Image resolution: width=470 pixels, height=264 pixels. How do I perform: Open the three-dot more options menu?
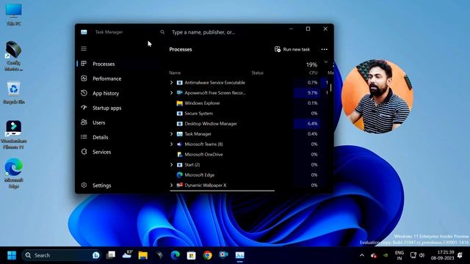[325, 49]
